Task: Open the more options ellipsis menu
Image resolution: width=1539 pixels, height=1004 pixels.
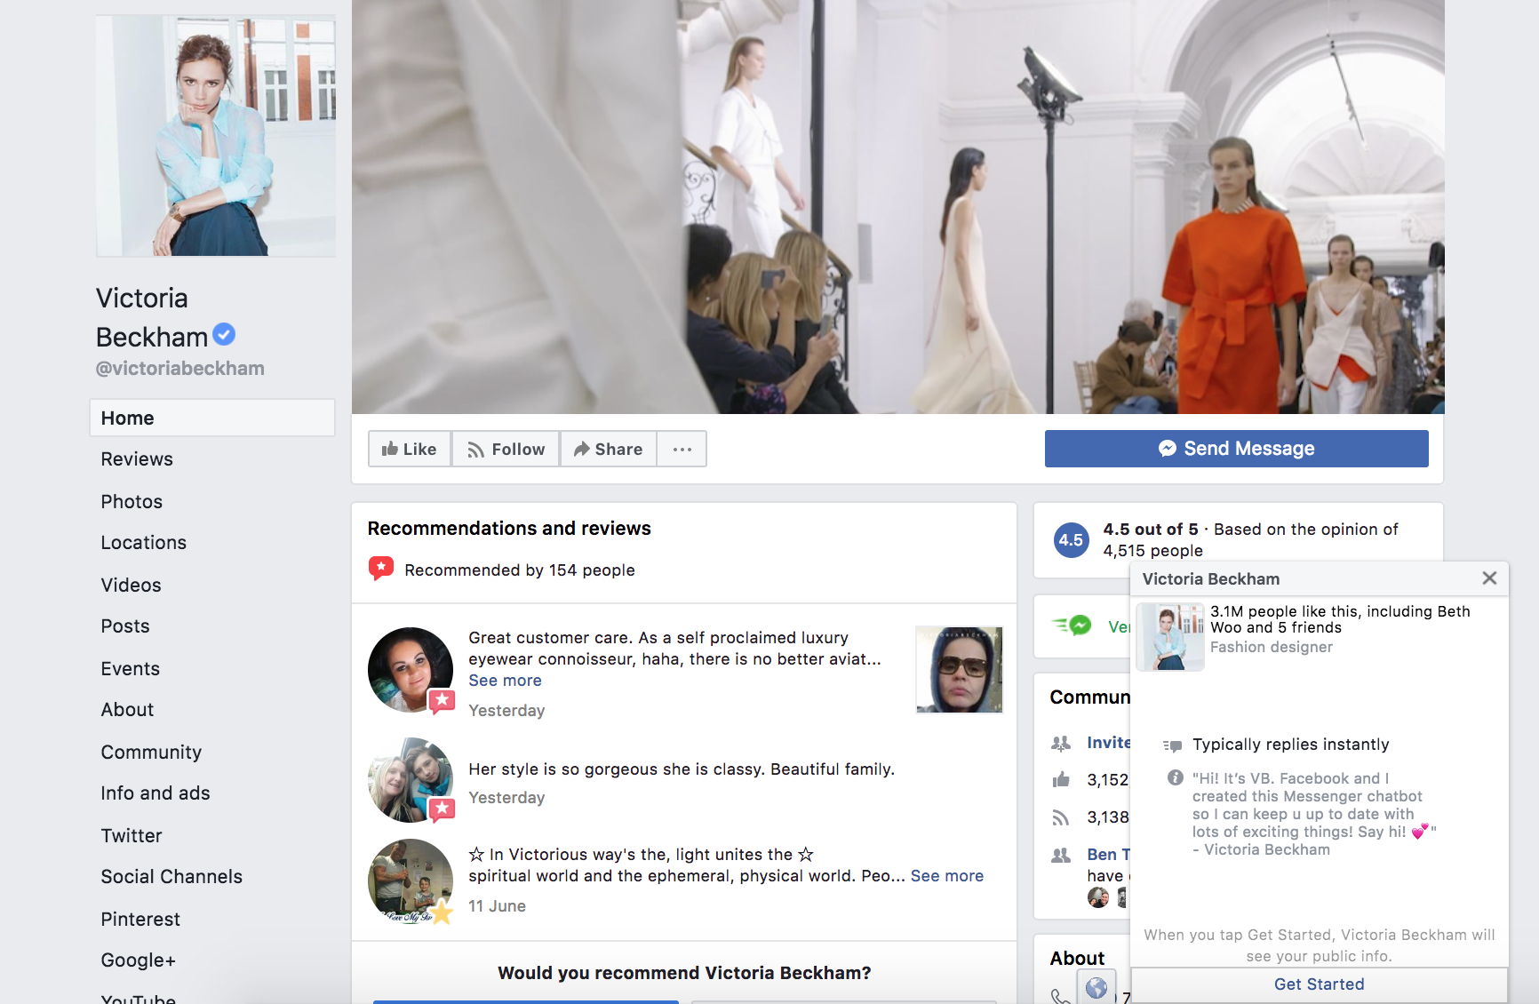Action: pos(682,449)
